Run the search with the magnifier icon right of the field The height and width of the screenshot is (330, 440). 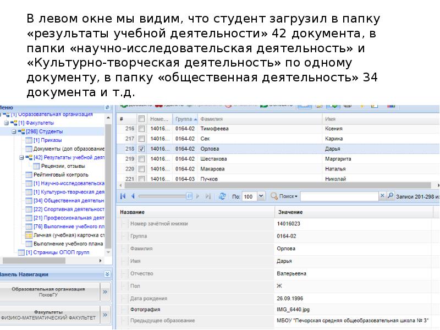tap(391, 196)
